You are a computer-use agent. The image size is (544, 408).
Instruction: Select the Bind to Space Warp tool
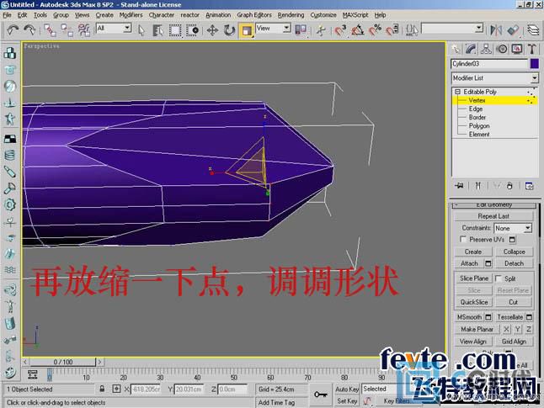point(83,30)
